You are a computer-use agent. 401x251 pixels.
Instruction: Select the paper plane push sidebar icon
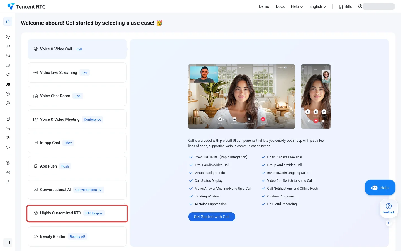[8, 75]
